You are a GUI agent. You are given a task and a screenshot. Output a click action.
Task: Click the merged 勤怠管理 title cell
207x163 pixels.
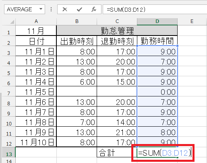(x=117, y=31)
